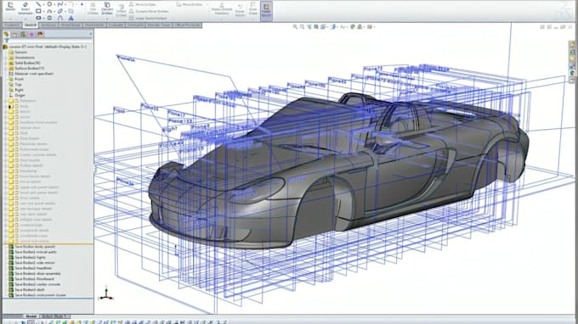Click Plane17 label in viewport
578x324 pixels.
(x=176, y=114)
